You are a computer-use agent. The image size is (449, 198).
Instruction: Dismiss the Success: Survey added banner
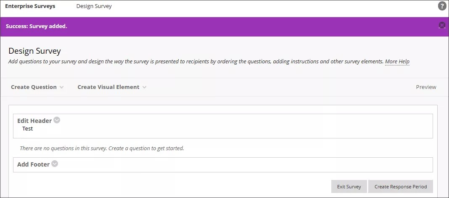[x=442, y=25]
